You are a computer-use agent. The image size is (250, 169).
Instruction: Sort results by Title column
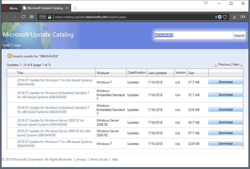20,73
